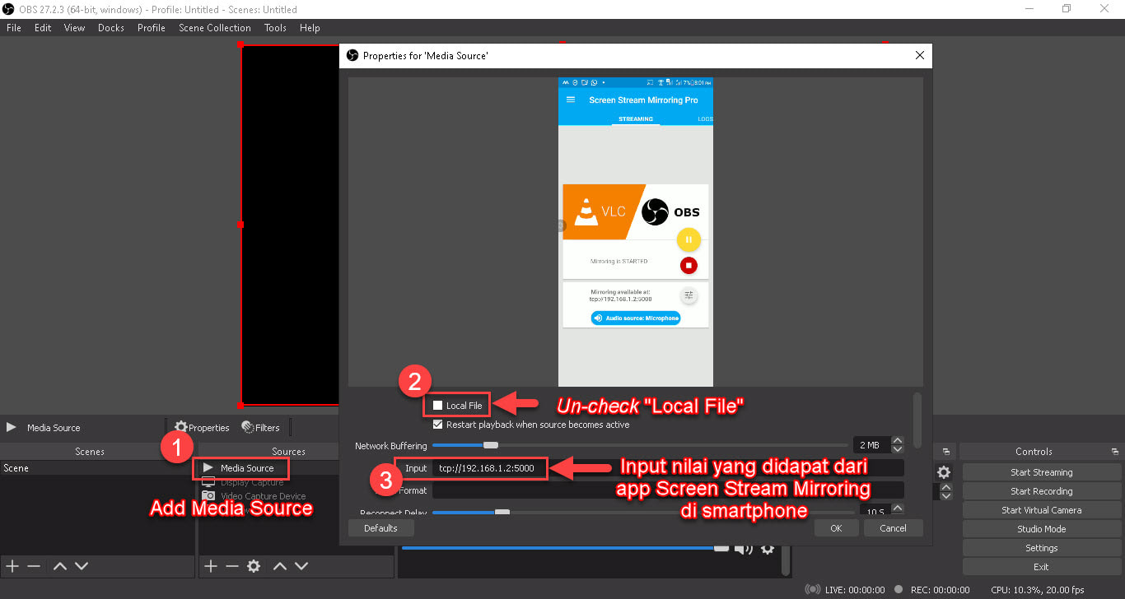Click the Network Buffering slider
The height and width of the screenshot is (599, 1125).
click(640, 445)
